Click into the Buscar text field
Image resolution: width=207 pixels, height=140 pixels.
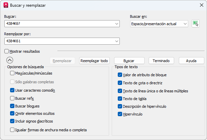pyautogui.click(x=60, y=24)
